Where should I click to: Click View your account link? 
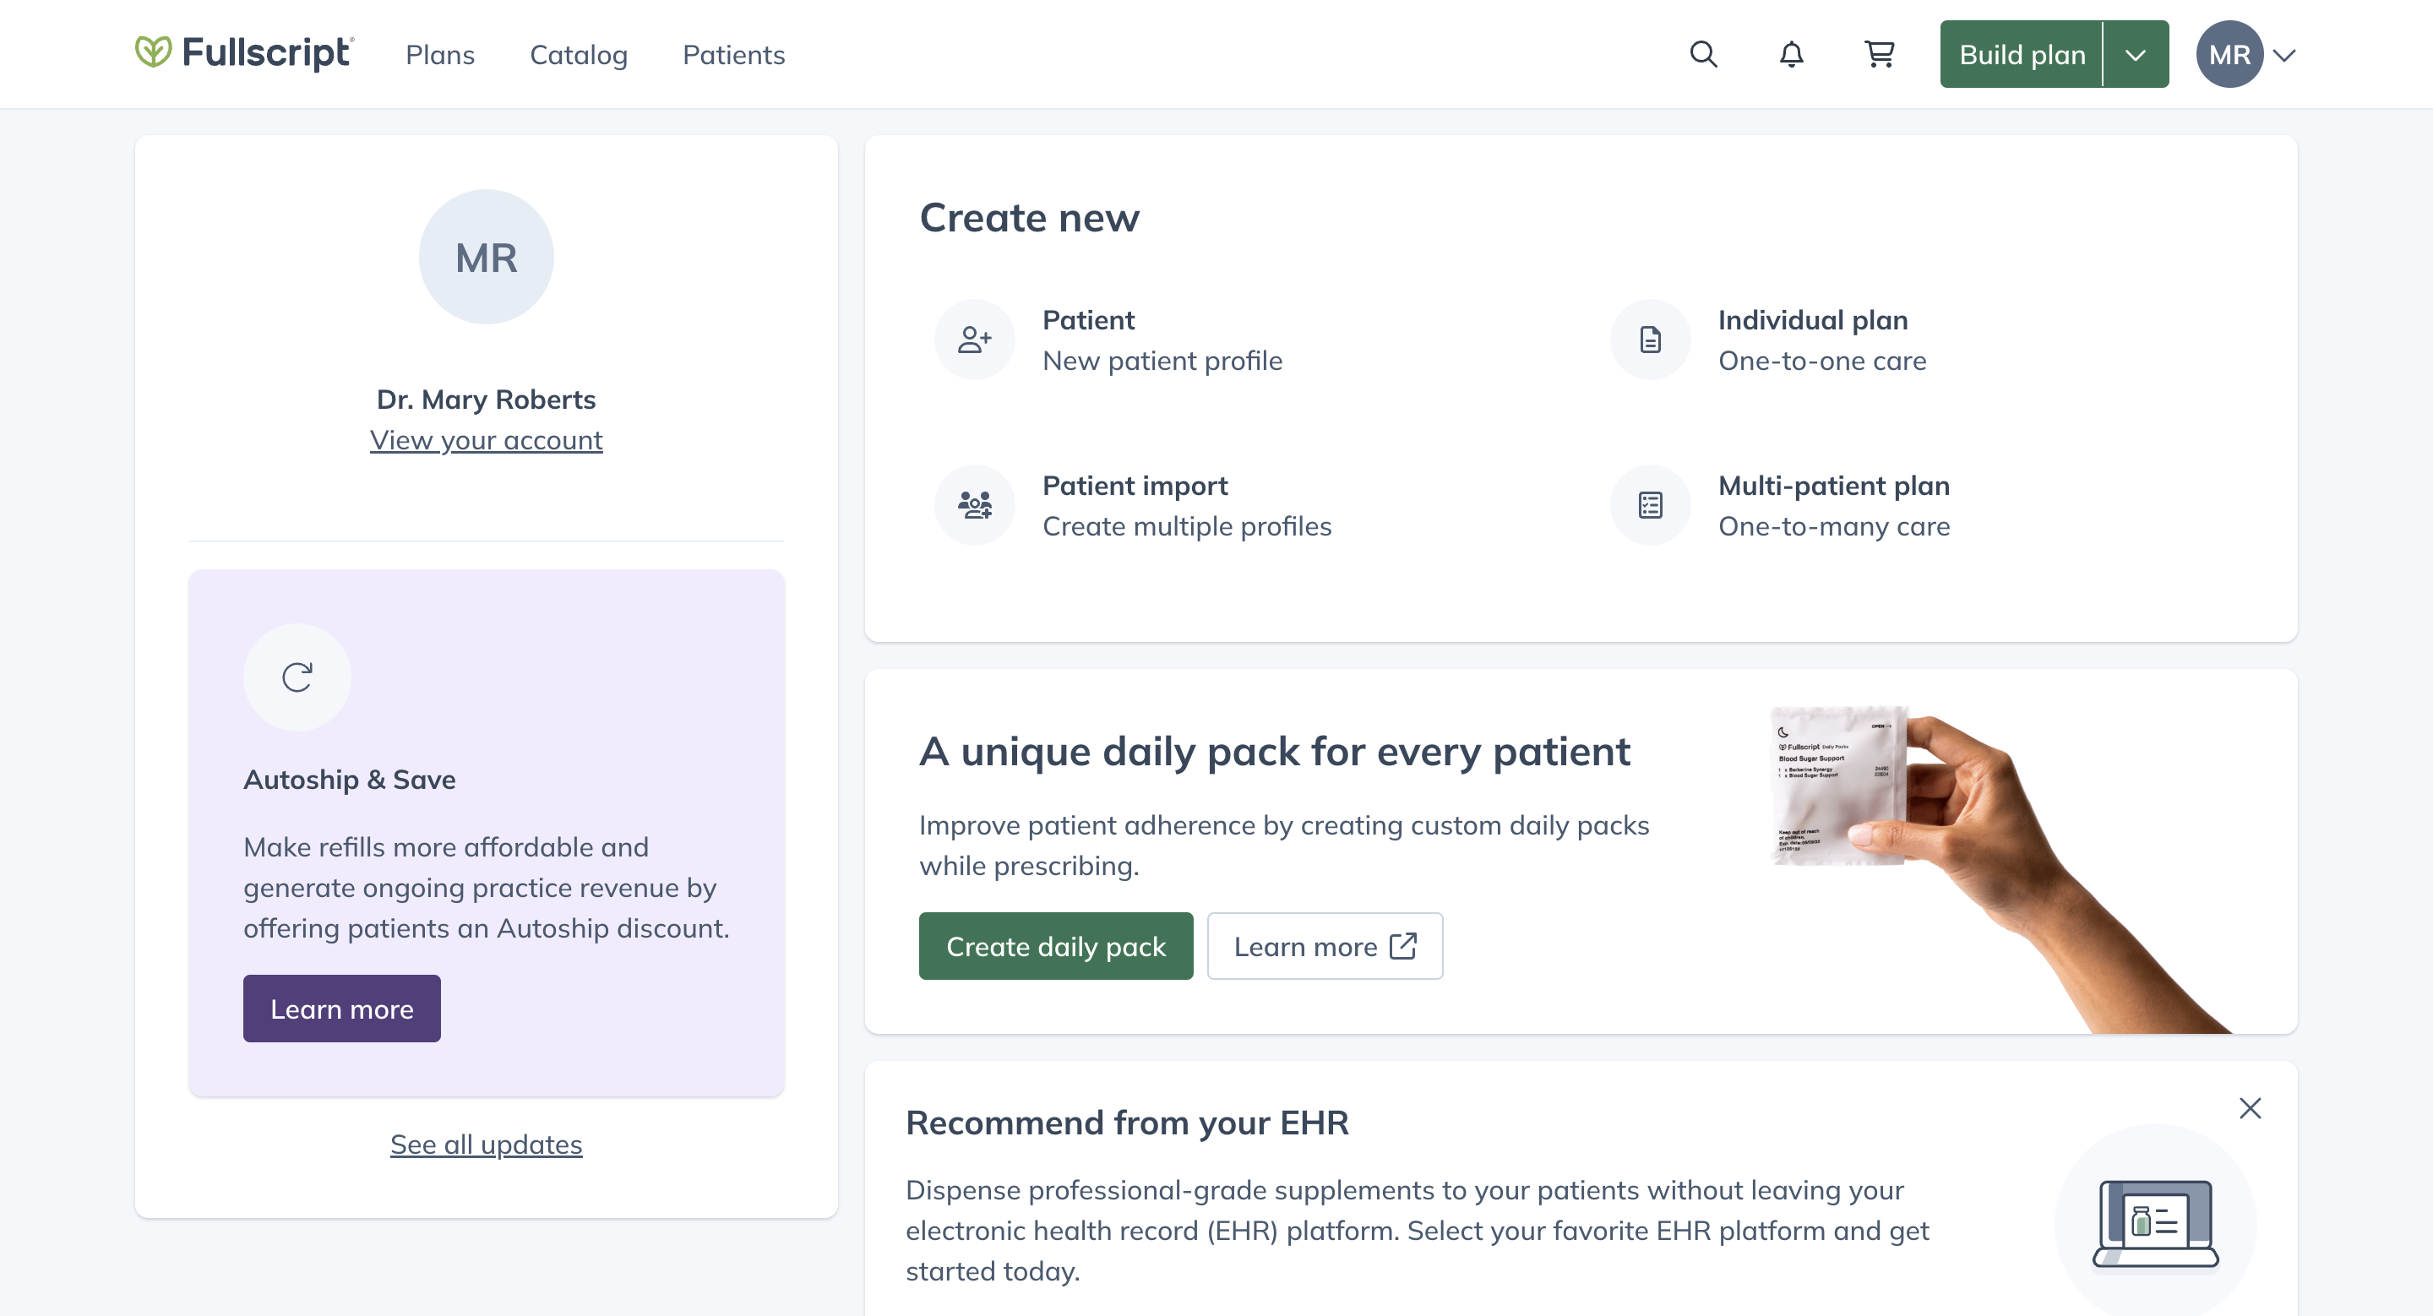click(x=487, y=439)
